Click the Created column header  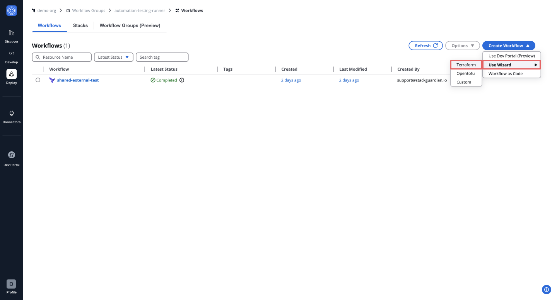click(x=289, y=69)
